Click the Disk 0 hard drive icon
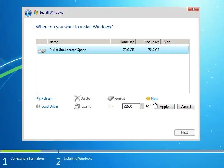 42,51
